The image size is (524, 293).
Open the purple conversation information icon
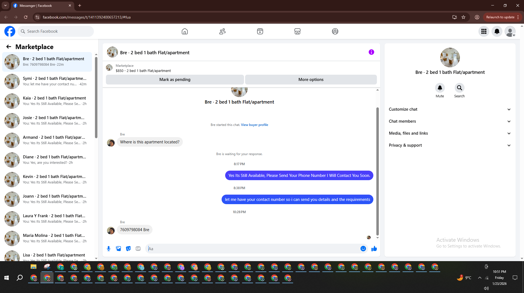tap(371, 52)
